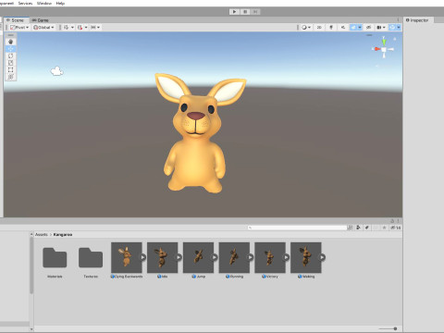Click Kangaroo in the breadcrumb path
The height and width of the screenshot is (333, 444).
click(x=63, y=235)
